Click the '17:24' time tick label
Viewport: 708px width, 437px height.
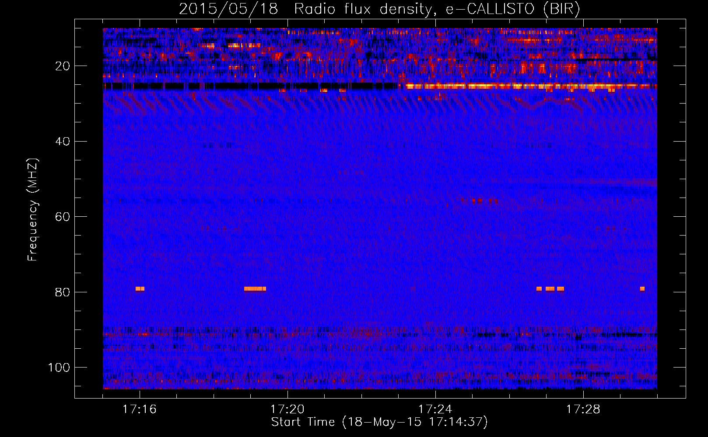point(435,409)
